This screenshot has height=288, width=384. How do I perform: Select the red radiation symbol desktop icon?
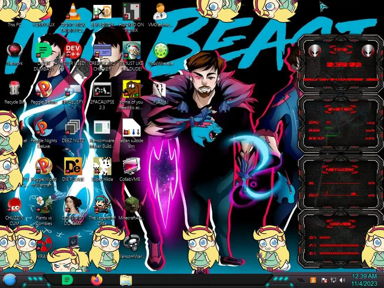pyautogui.click(x=44, y=243)
